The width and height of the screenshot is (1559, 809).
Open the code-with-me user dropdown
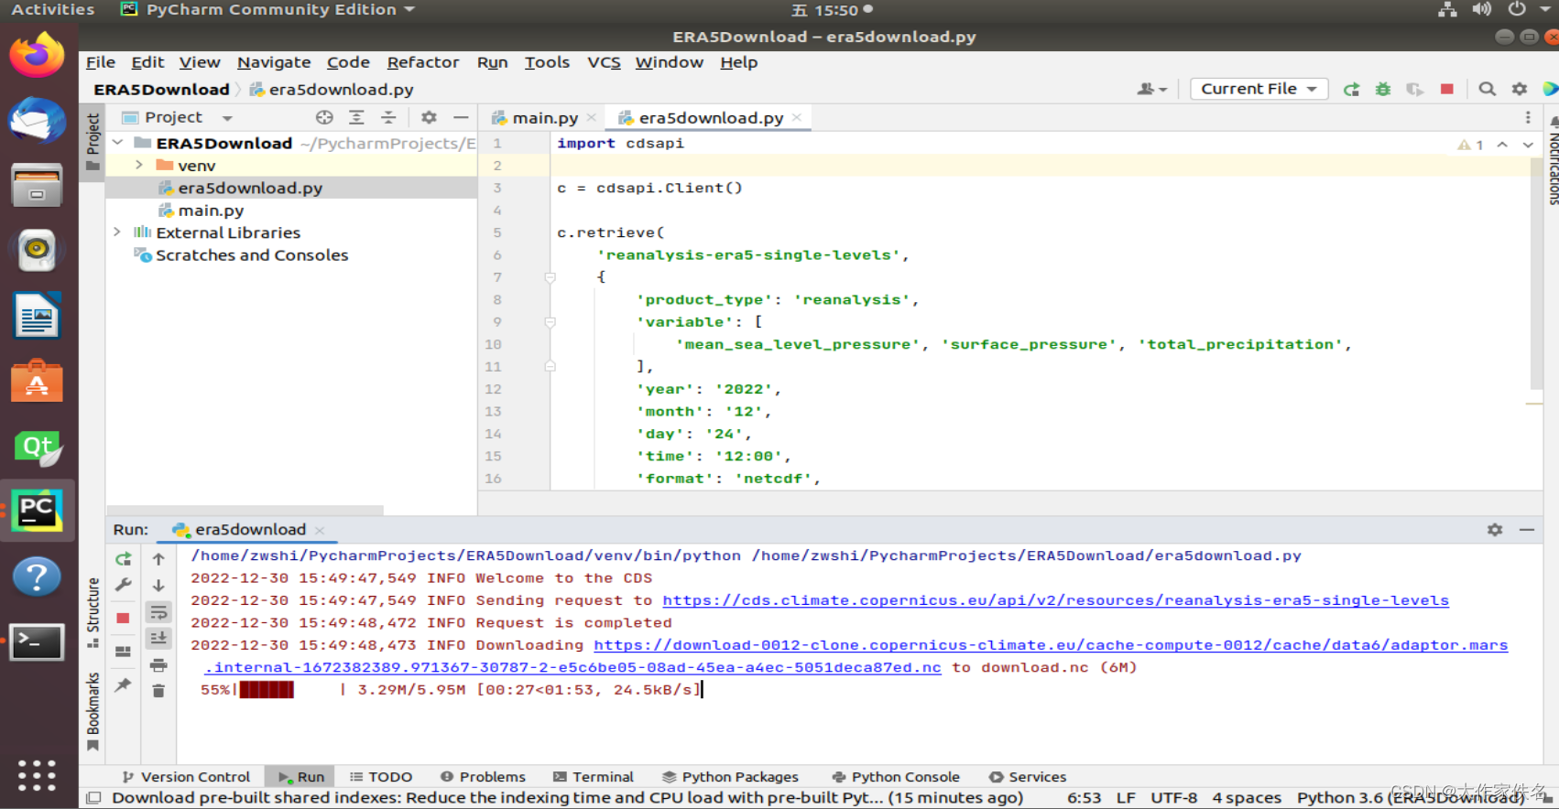point(1151,89)
